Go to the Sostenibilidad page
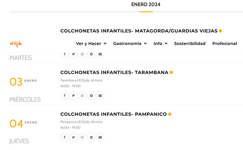 click(x=190, y=44)
